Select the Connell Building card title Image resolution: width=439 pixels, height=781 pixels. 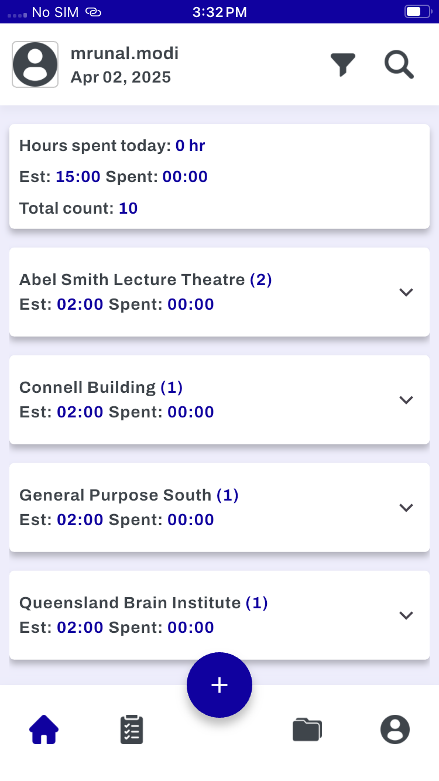click(x=87, y=388)
